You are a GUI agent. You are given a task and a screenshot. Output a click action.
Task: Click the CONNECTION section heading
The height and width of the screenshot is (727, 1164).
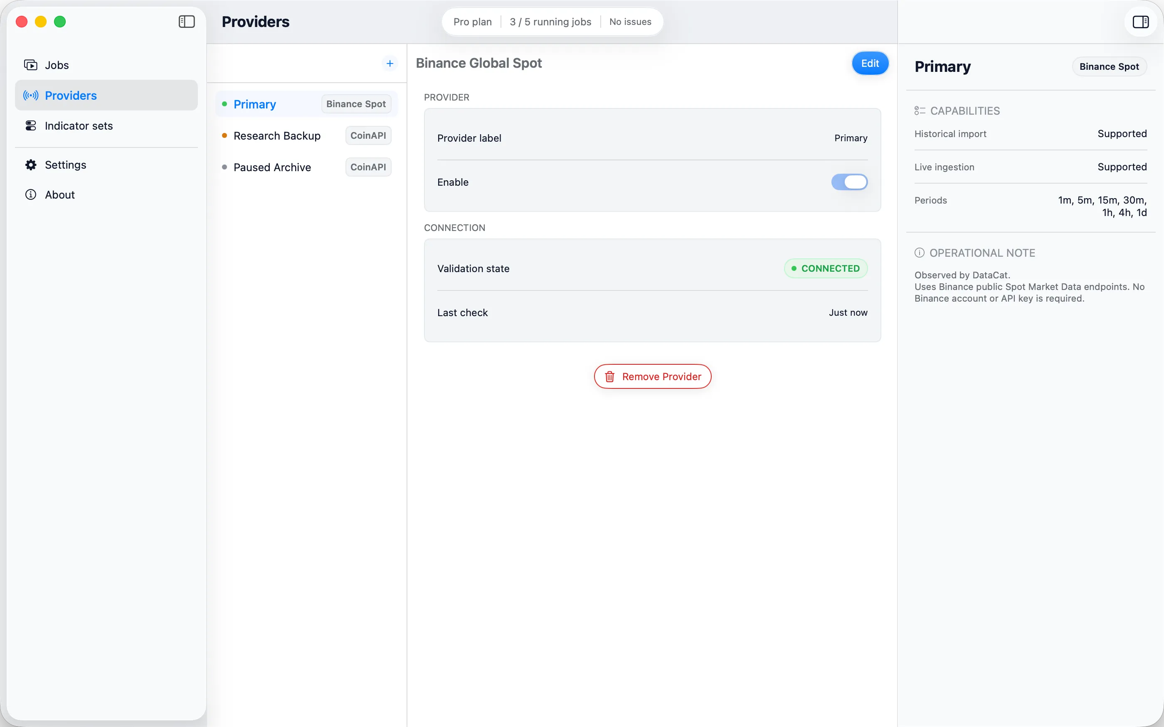(x=454, y=228)
